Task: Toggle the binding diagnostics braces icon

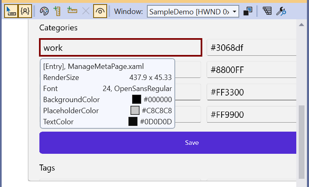Action: click(x=25, y=11)
